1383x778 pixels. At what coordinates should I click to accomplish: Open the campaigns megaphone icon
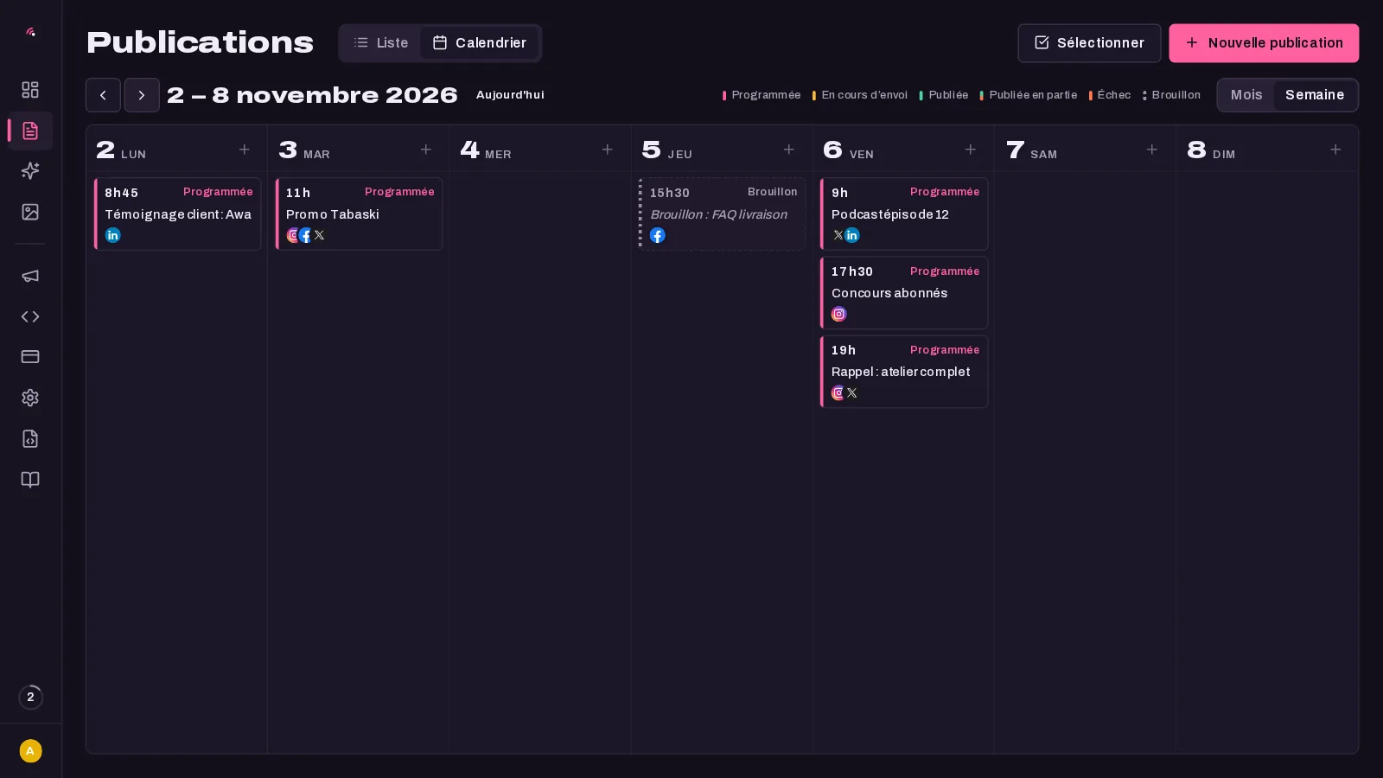pyautogui.click(x=30, y=276)
